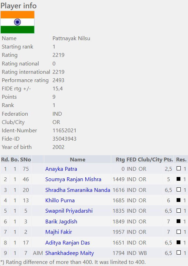188x266 pixels.
Task: Open Swapnil Priyadarshi's player details
Action: coord(69,211)
